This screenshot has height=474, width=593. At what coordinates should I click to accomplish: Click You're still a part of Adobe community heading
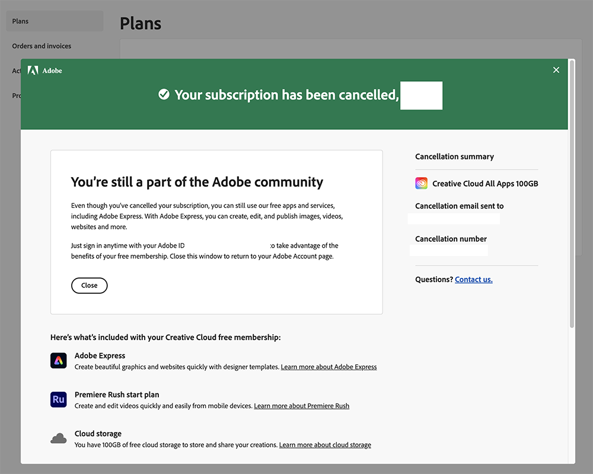click(x=197, y=182)
